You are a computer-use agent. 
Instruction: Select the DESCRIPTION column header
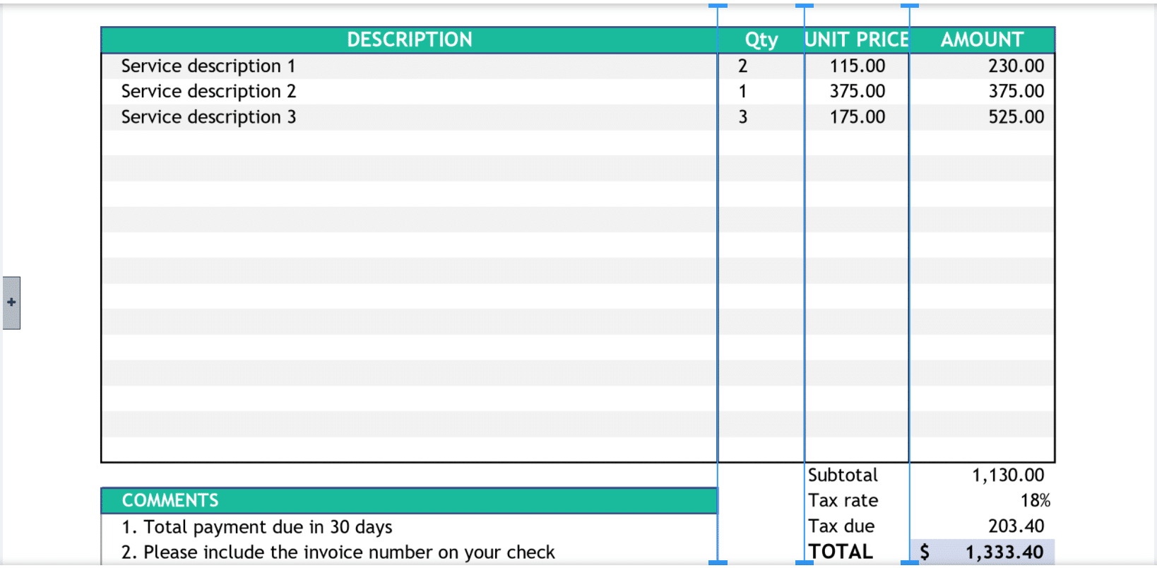pyautogui.click(x=409, y=40)
